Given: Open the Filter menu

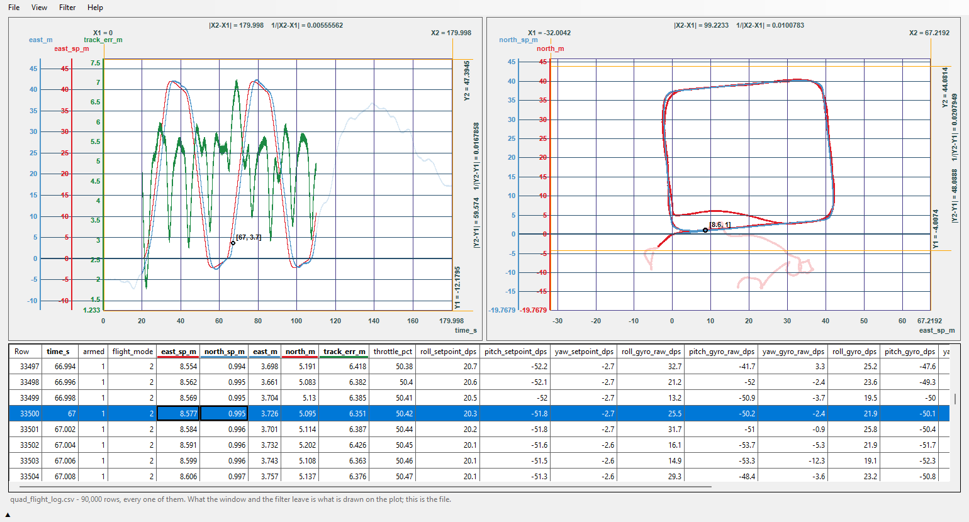Looking at the screenshot, I should click(x=67, y=8).
